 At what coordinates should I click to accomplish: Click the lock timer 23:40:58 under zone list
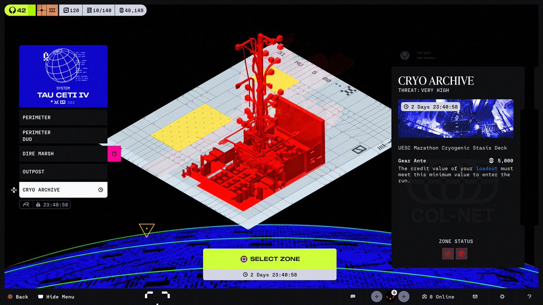52,205
